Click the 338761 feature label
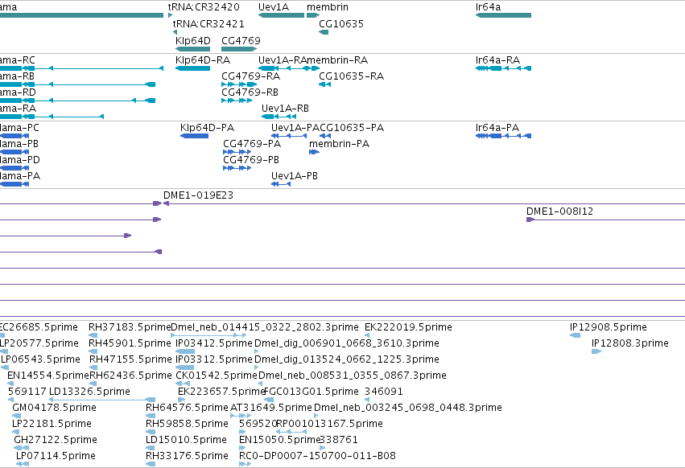Viewport: 685px width, 468px height. coord(339,440)
